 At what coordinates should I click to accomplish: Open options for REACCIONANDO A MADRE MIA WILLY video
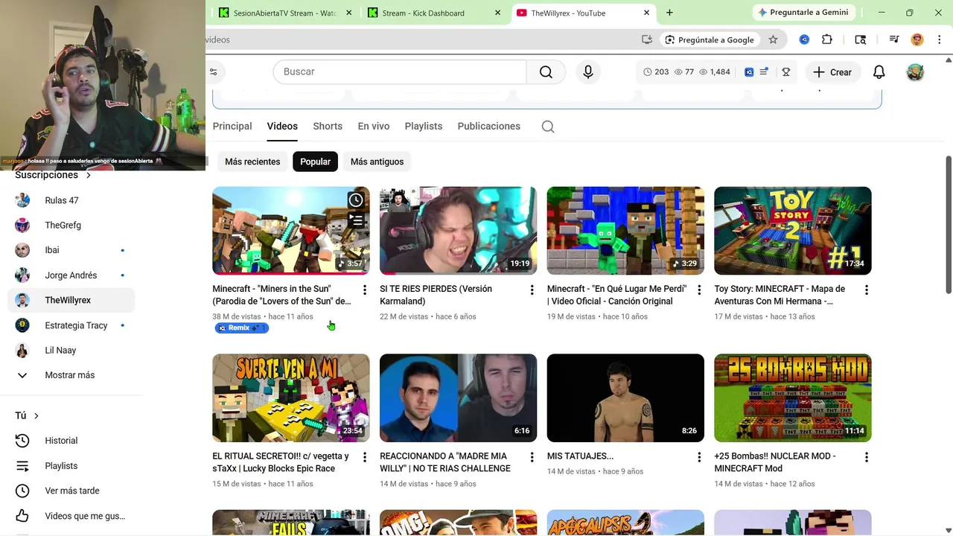point(532,457)
